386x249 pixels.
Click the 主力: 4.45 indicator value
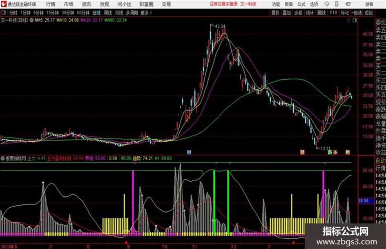(36, 158)
